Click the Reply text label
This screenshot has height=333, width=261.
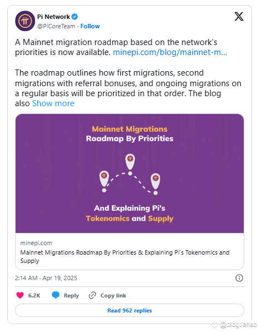pyautogui.click(x=71, y=295)
